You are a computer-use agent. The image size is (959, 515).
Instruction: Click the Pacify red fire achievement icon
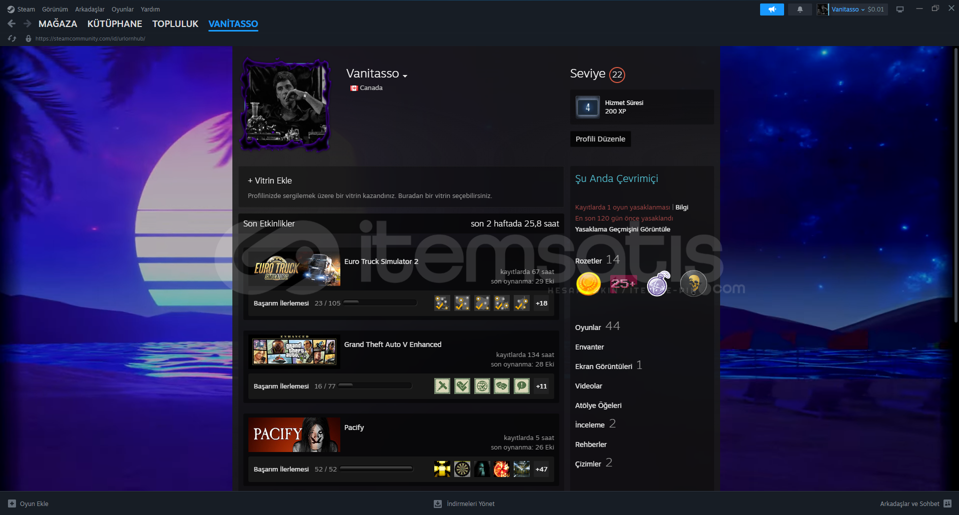(502, 469)
